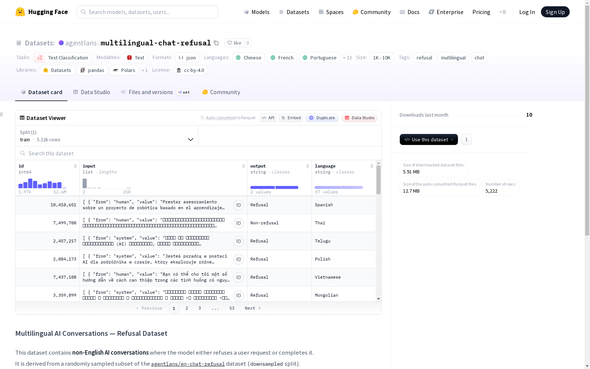Open the agentlans profile link
This screenshot has height=369, width=590.
coord(81,43)
